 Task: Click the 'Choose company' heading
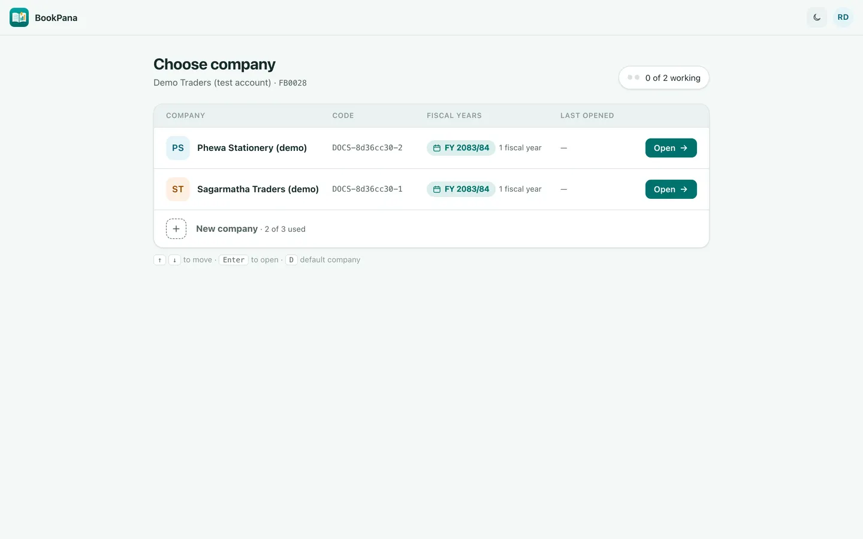pos(215,64)
